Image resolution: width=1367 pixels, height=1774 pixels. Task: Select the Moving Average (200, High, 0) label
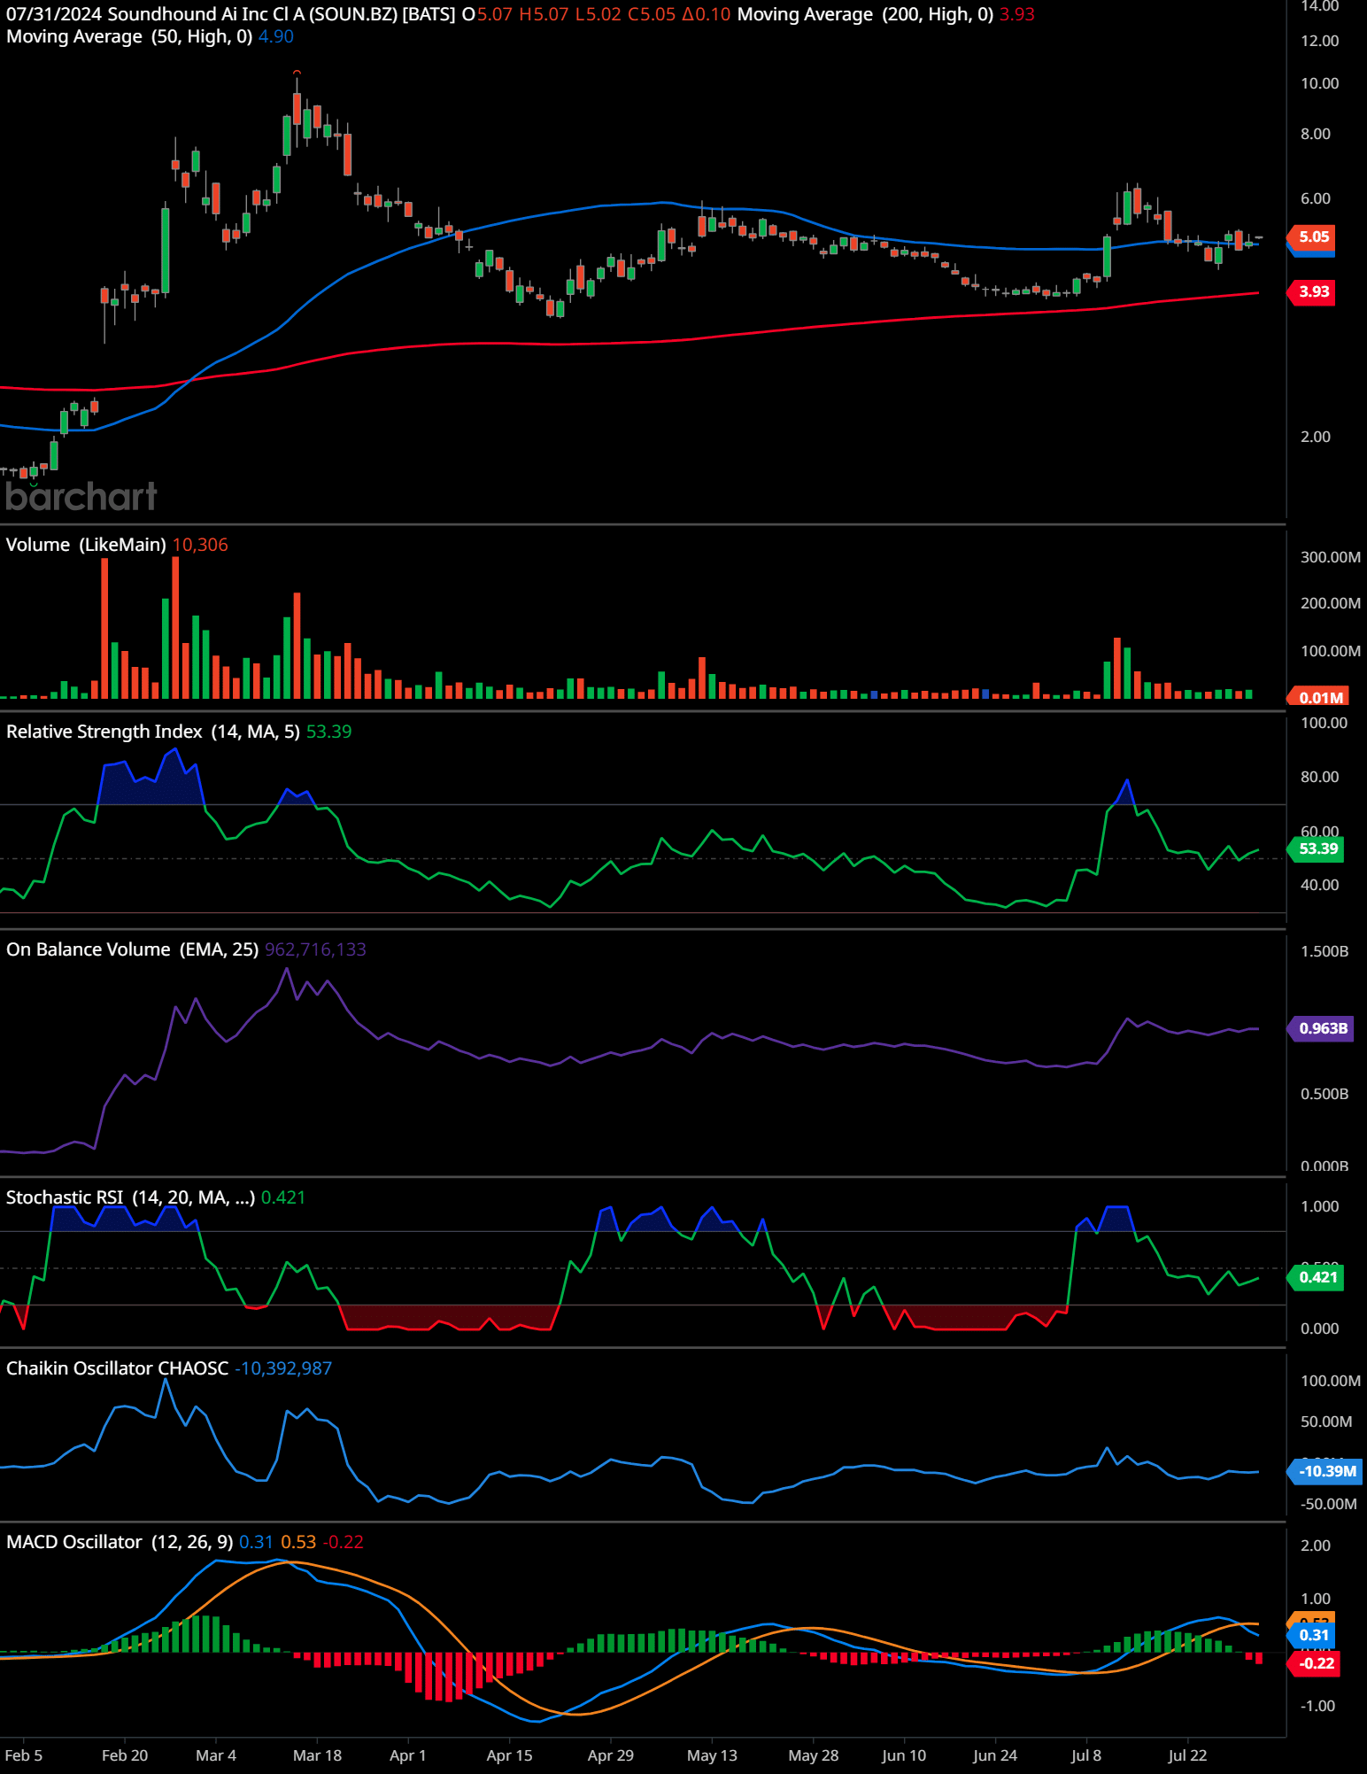pyautogui.click(x=865, y=14)
